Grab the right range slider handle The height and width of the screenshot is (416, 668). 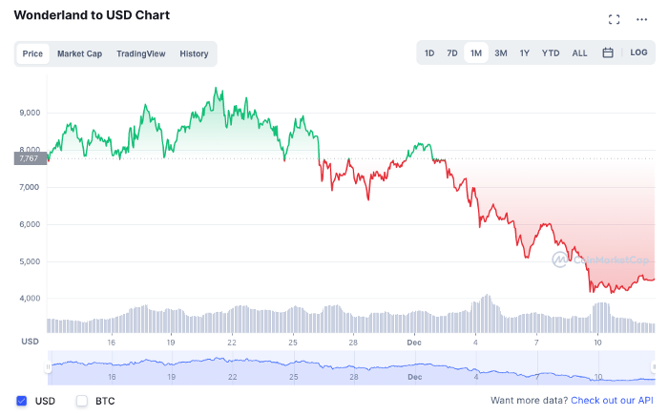[x=654, y=366]
